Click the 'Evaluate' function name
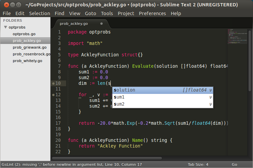 click(x=143, y=66)
